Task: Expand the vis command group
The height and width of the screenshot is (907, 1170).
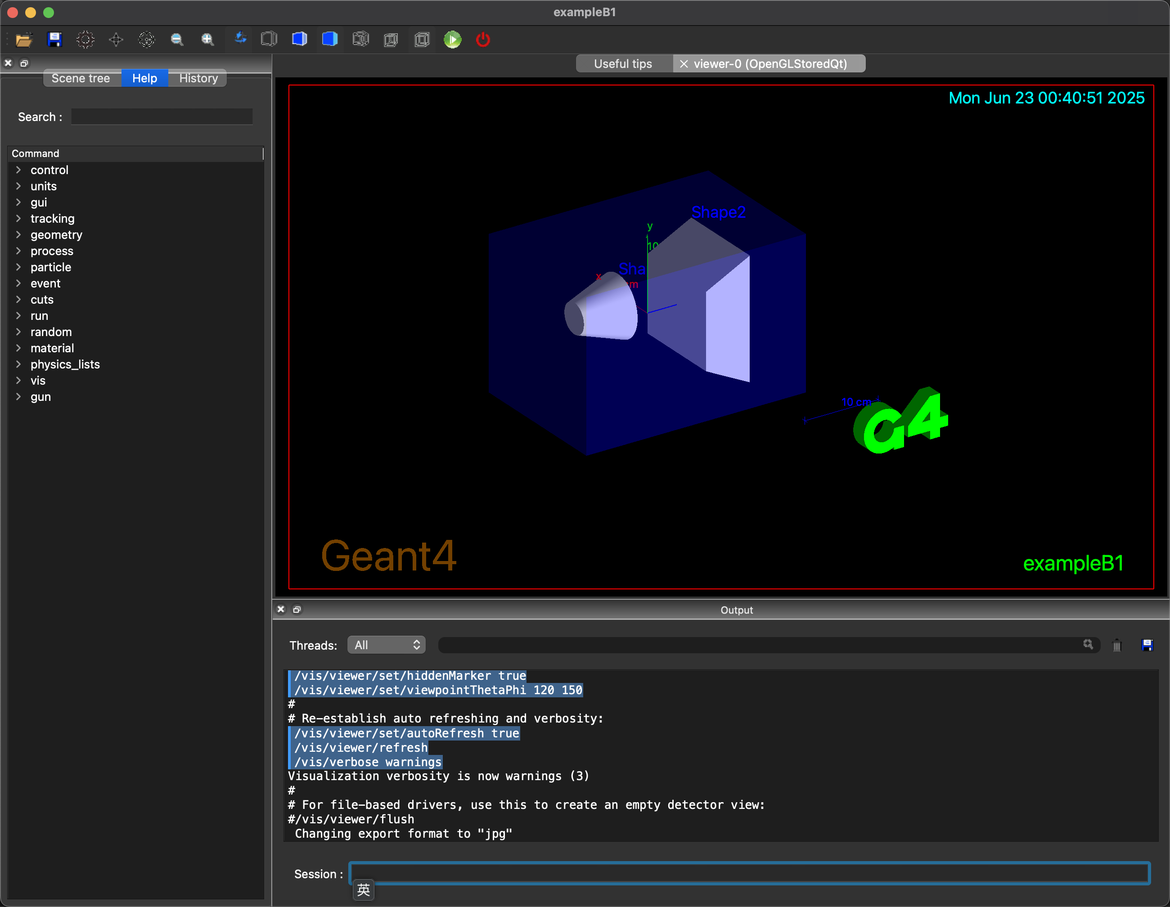Action: 19,380
